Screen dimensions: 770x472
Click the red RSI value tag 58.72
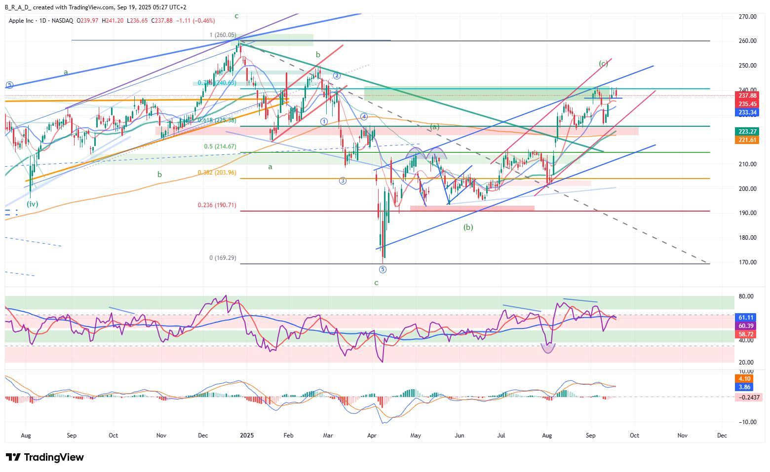point(745,334)
